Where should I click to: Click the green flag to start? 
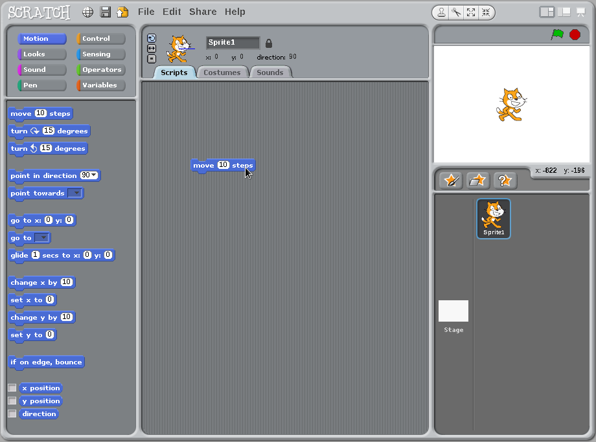pos(557,34)
